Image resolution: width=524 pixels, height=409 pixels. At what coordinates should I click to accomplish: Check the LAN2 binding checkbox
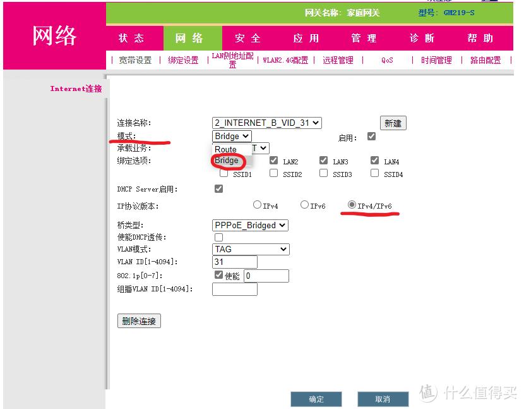[x=274, y=160]
